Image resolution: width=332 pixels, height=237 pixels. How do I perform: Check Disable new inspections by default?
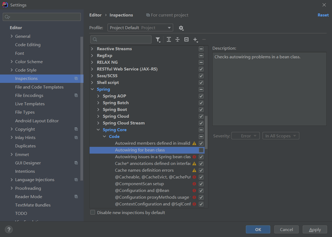pyautogui.click(x=93, y=212)
